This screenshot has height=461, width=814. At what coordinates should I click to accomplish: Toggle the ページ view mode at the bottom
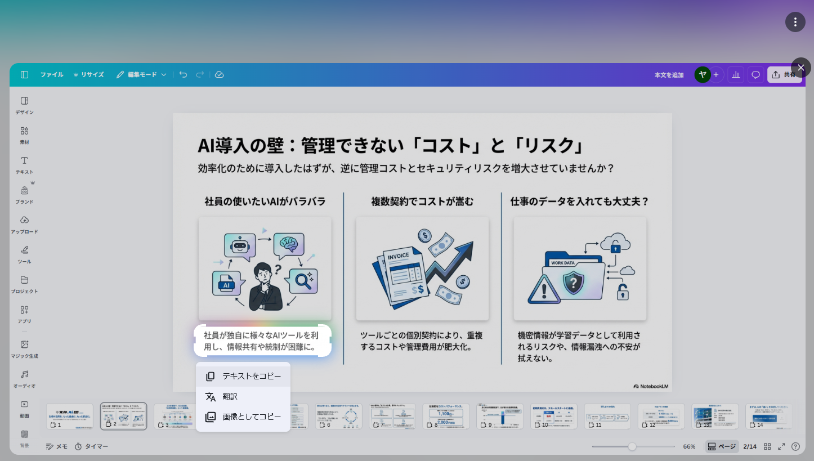(x=721, y=446)
